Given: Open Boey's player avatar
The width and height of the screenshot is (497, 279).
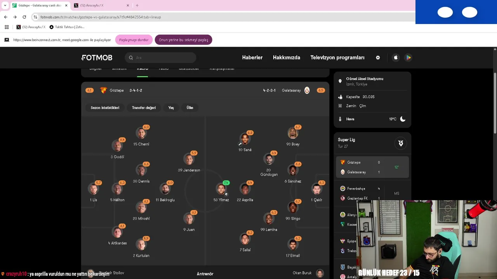Looking at the screenshot, I should [293, 133].
